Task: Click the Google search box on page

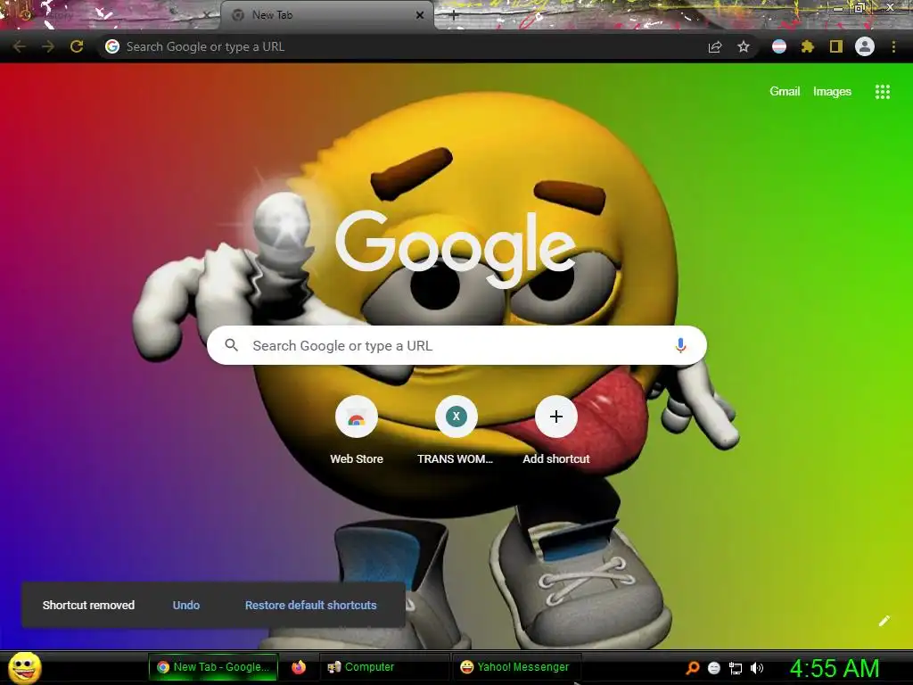Action: click(x=457, y=345)
